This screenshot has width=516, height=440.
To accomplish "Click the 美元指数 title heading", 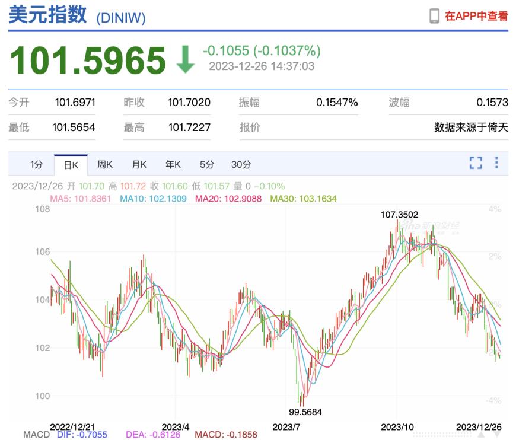I will tap(47, 15).
